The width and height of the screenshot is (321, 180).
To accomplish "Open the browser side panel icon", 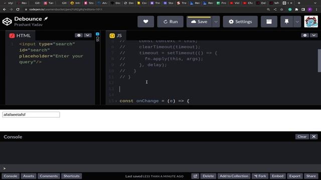I will 303,9.
